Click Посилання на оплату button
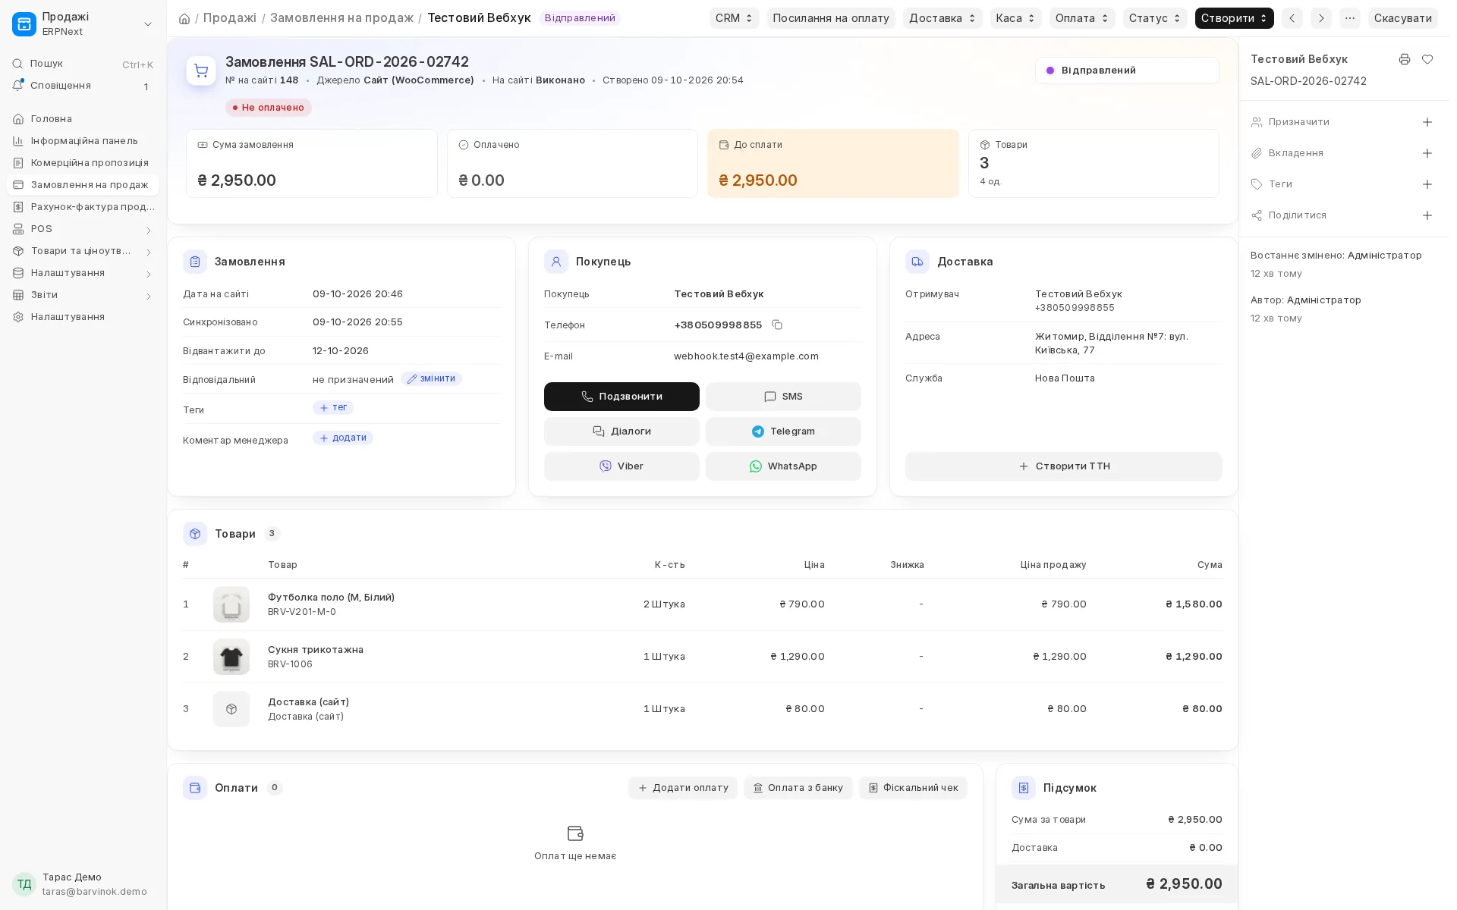This screenshot has height=910, width=1457. [x=830, y=18]
